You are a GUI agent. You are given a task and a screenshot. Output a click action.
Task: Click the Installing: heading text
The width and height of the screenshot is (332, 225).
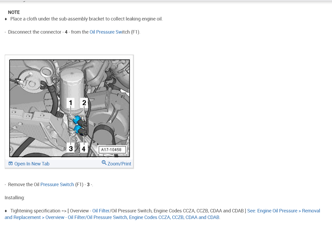tap(15, 197)
